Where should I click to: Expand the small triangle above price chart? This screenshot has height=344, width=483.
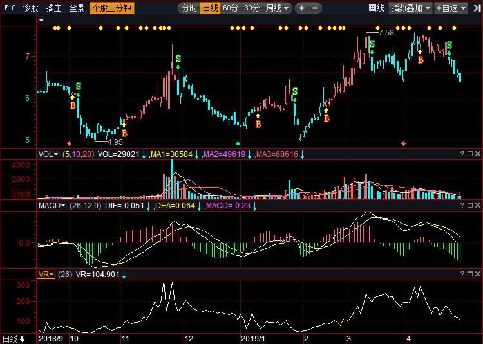(41, 21)
